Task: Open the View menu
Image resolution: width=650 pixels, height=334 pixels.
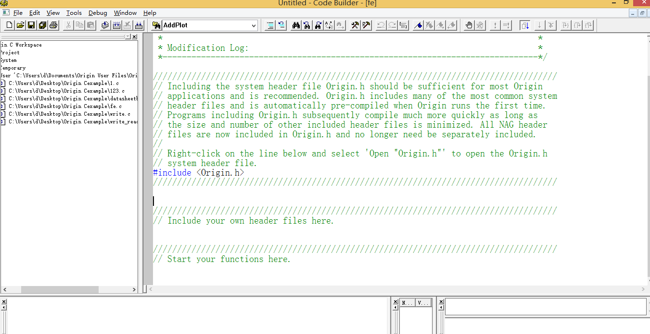Action: (x=53, y=13)
